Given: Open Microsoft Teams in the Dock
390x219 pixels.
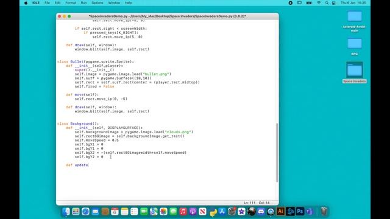Looking at the screenshot, I should [x=310, y=212].
